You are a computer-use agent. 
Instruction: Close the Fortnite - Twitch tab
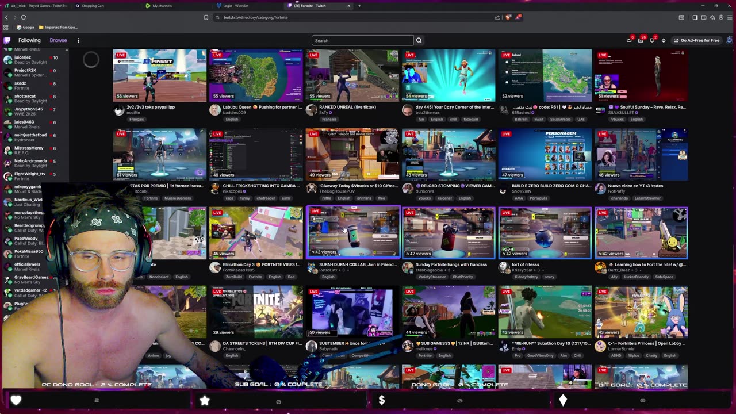coord(348,6)
